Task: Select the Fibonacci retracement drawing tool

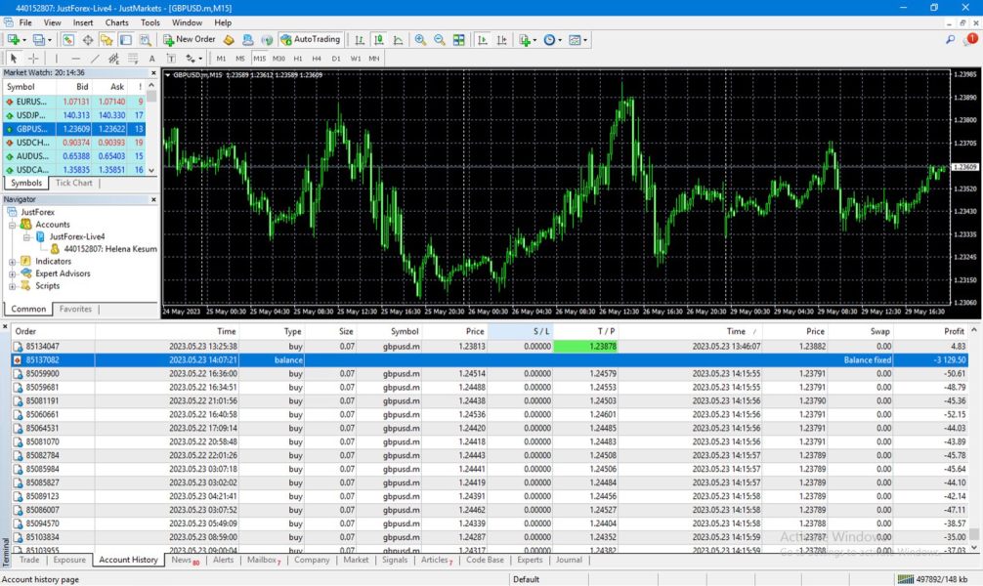Action: (132, 59)
